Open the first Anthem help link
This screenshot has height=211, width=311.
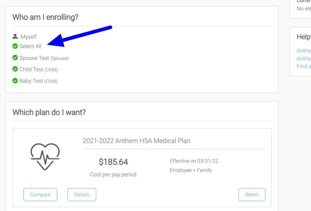(304, 51)
